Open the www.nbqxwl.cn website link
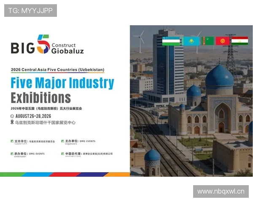The width and height of the screenshot is (253, 202). pyautogui.click(x=221, y=191)
